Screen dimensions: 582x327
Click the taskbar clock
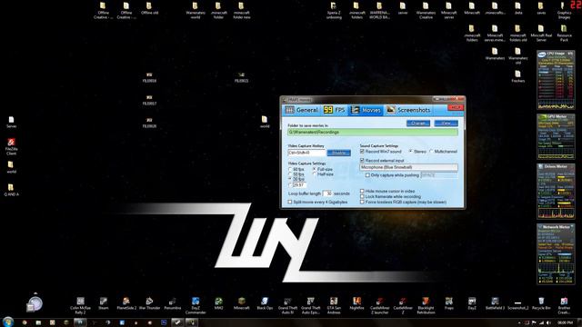point(565,322)
